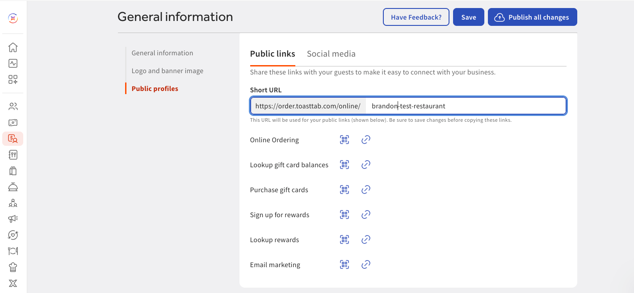Screen dimensions: 634x293
Task: Open Logo and banner image section
Action: click(x=168, y=71)
